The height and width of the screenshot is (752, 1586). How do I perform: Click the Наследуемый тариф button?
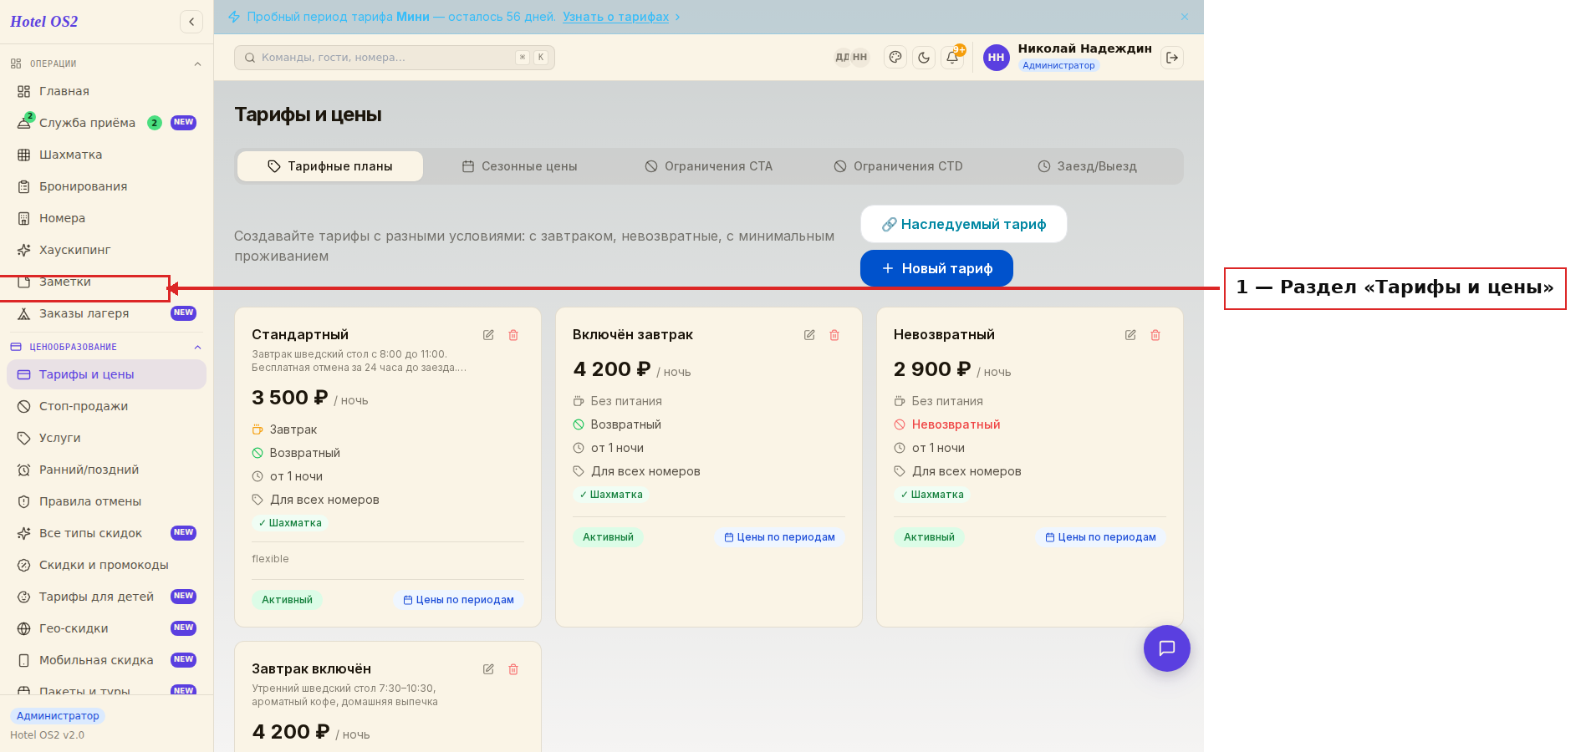964,224
